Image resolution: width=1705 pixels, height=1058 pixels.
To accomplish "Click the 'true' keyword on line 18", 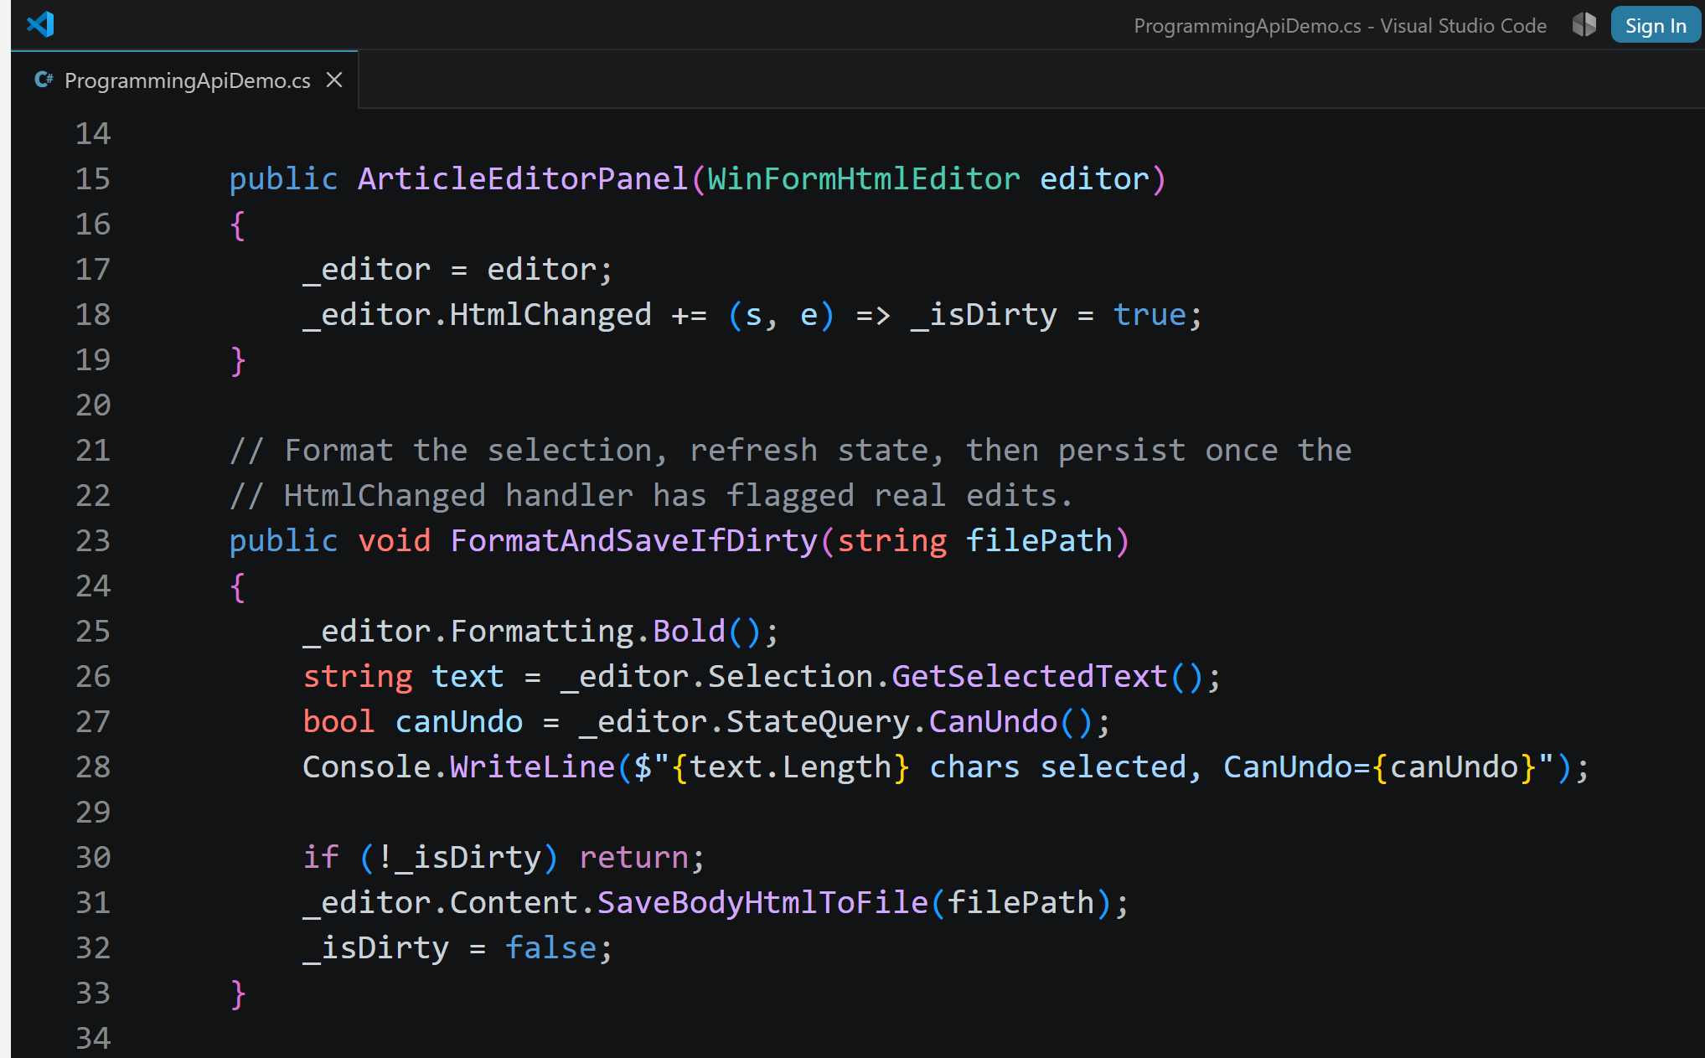I will (1150, 315).
